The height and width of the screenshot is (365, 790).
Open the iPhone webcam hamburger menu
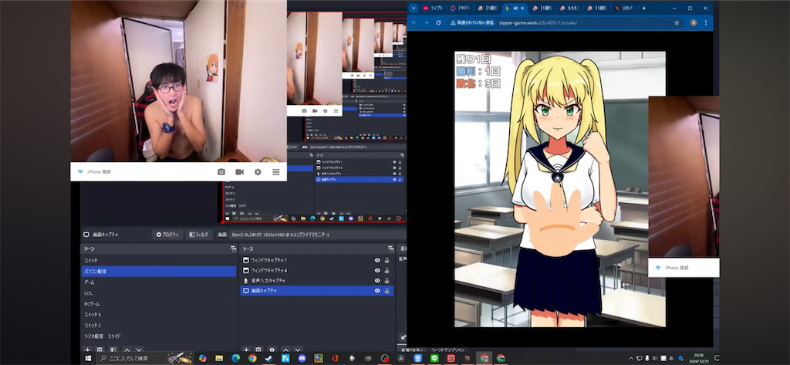[276, 172]
